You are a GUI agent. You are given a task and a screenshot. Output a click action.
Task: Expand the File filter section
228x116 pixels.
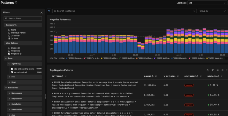(x=24, y=77)
